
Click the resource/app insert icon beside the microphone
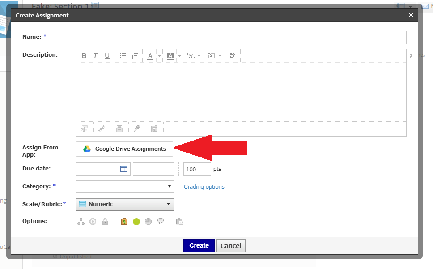[x=154, y=128]
